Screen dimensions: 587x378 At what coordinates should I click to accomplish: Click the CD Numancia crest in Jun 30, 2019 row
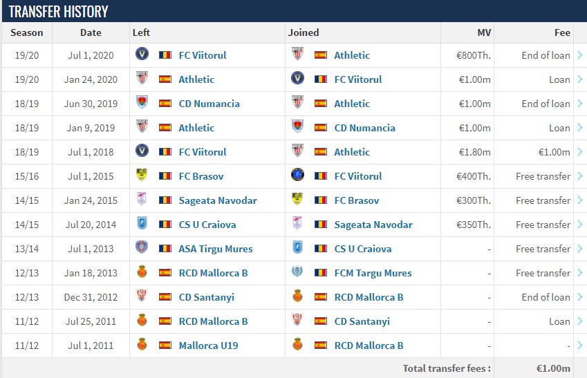[142, 103]
